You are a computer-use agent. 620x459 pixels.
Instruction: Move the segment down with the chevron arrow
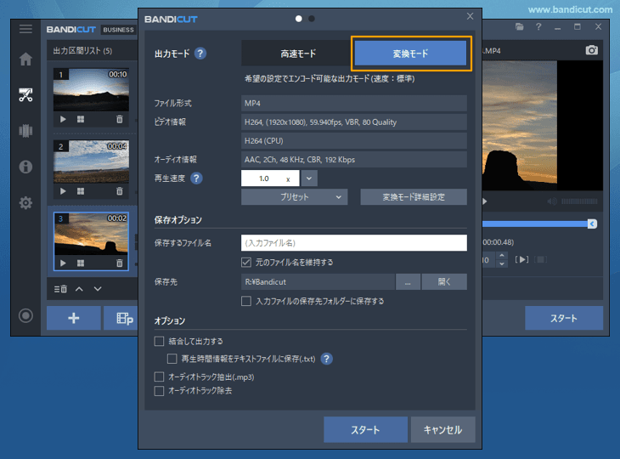[x=98, y=289]
